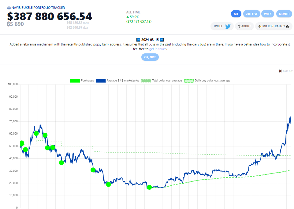
Task: Click the left NEW badge beside date
Action: 138,40
